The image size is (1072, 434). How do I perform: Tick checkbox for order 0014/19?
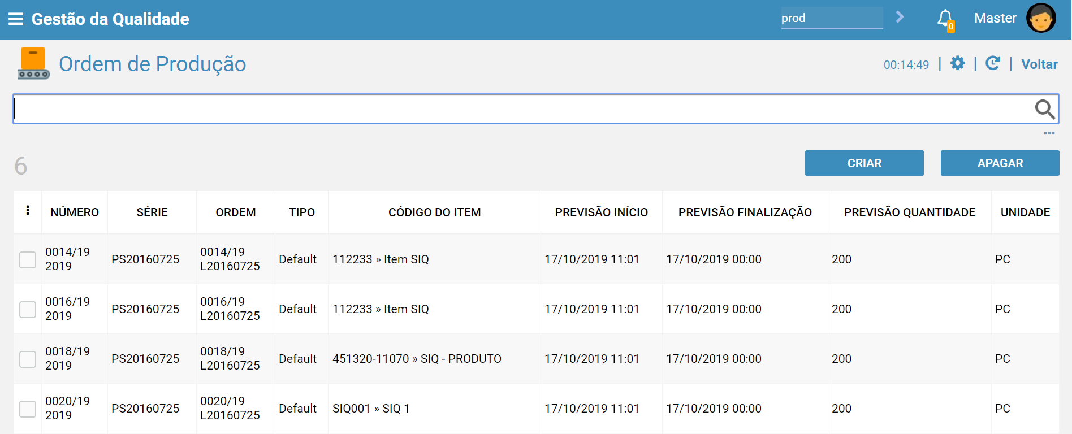tap(28, 259)
